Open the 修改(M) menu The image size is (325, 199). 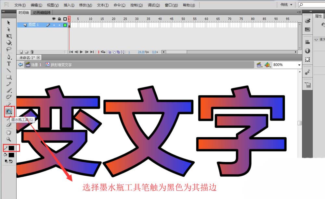click(x=85, y=5)
